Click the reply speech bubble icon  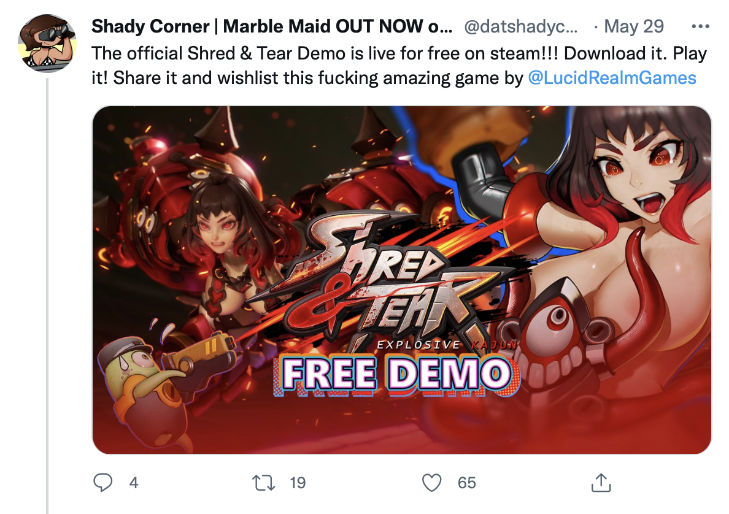[102, 482]
